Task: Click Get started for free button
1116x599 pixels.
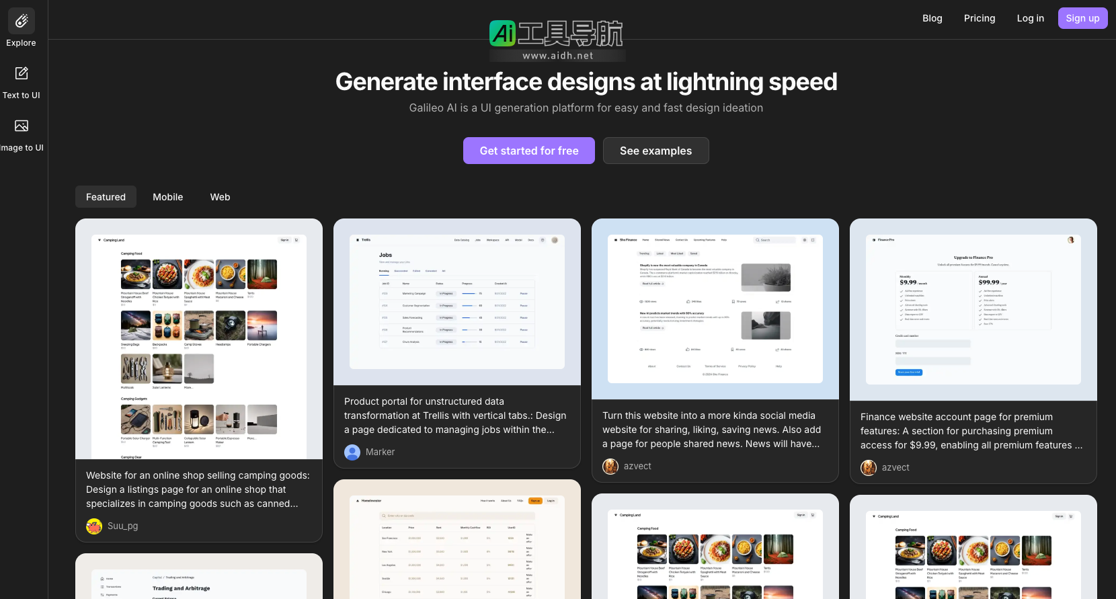Action: (528, 151)
